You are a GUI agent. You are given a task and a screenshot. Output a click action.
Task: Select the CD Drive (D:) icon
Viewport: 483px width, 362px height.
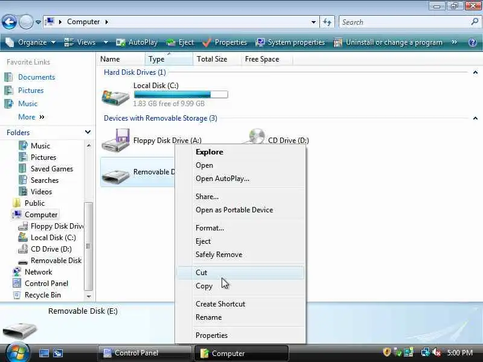tap(257, 136)
